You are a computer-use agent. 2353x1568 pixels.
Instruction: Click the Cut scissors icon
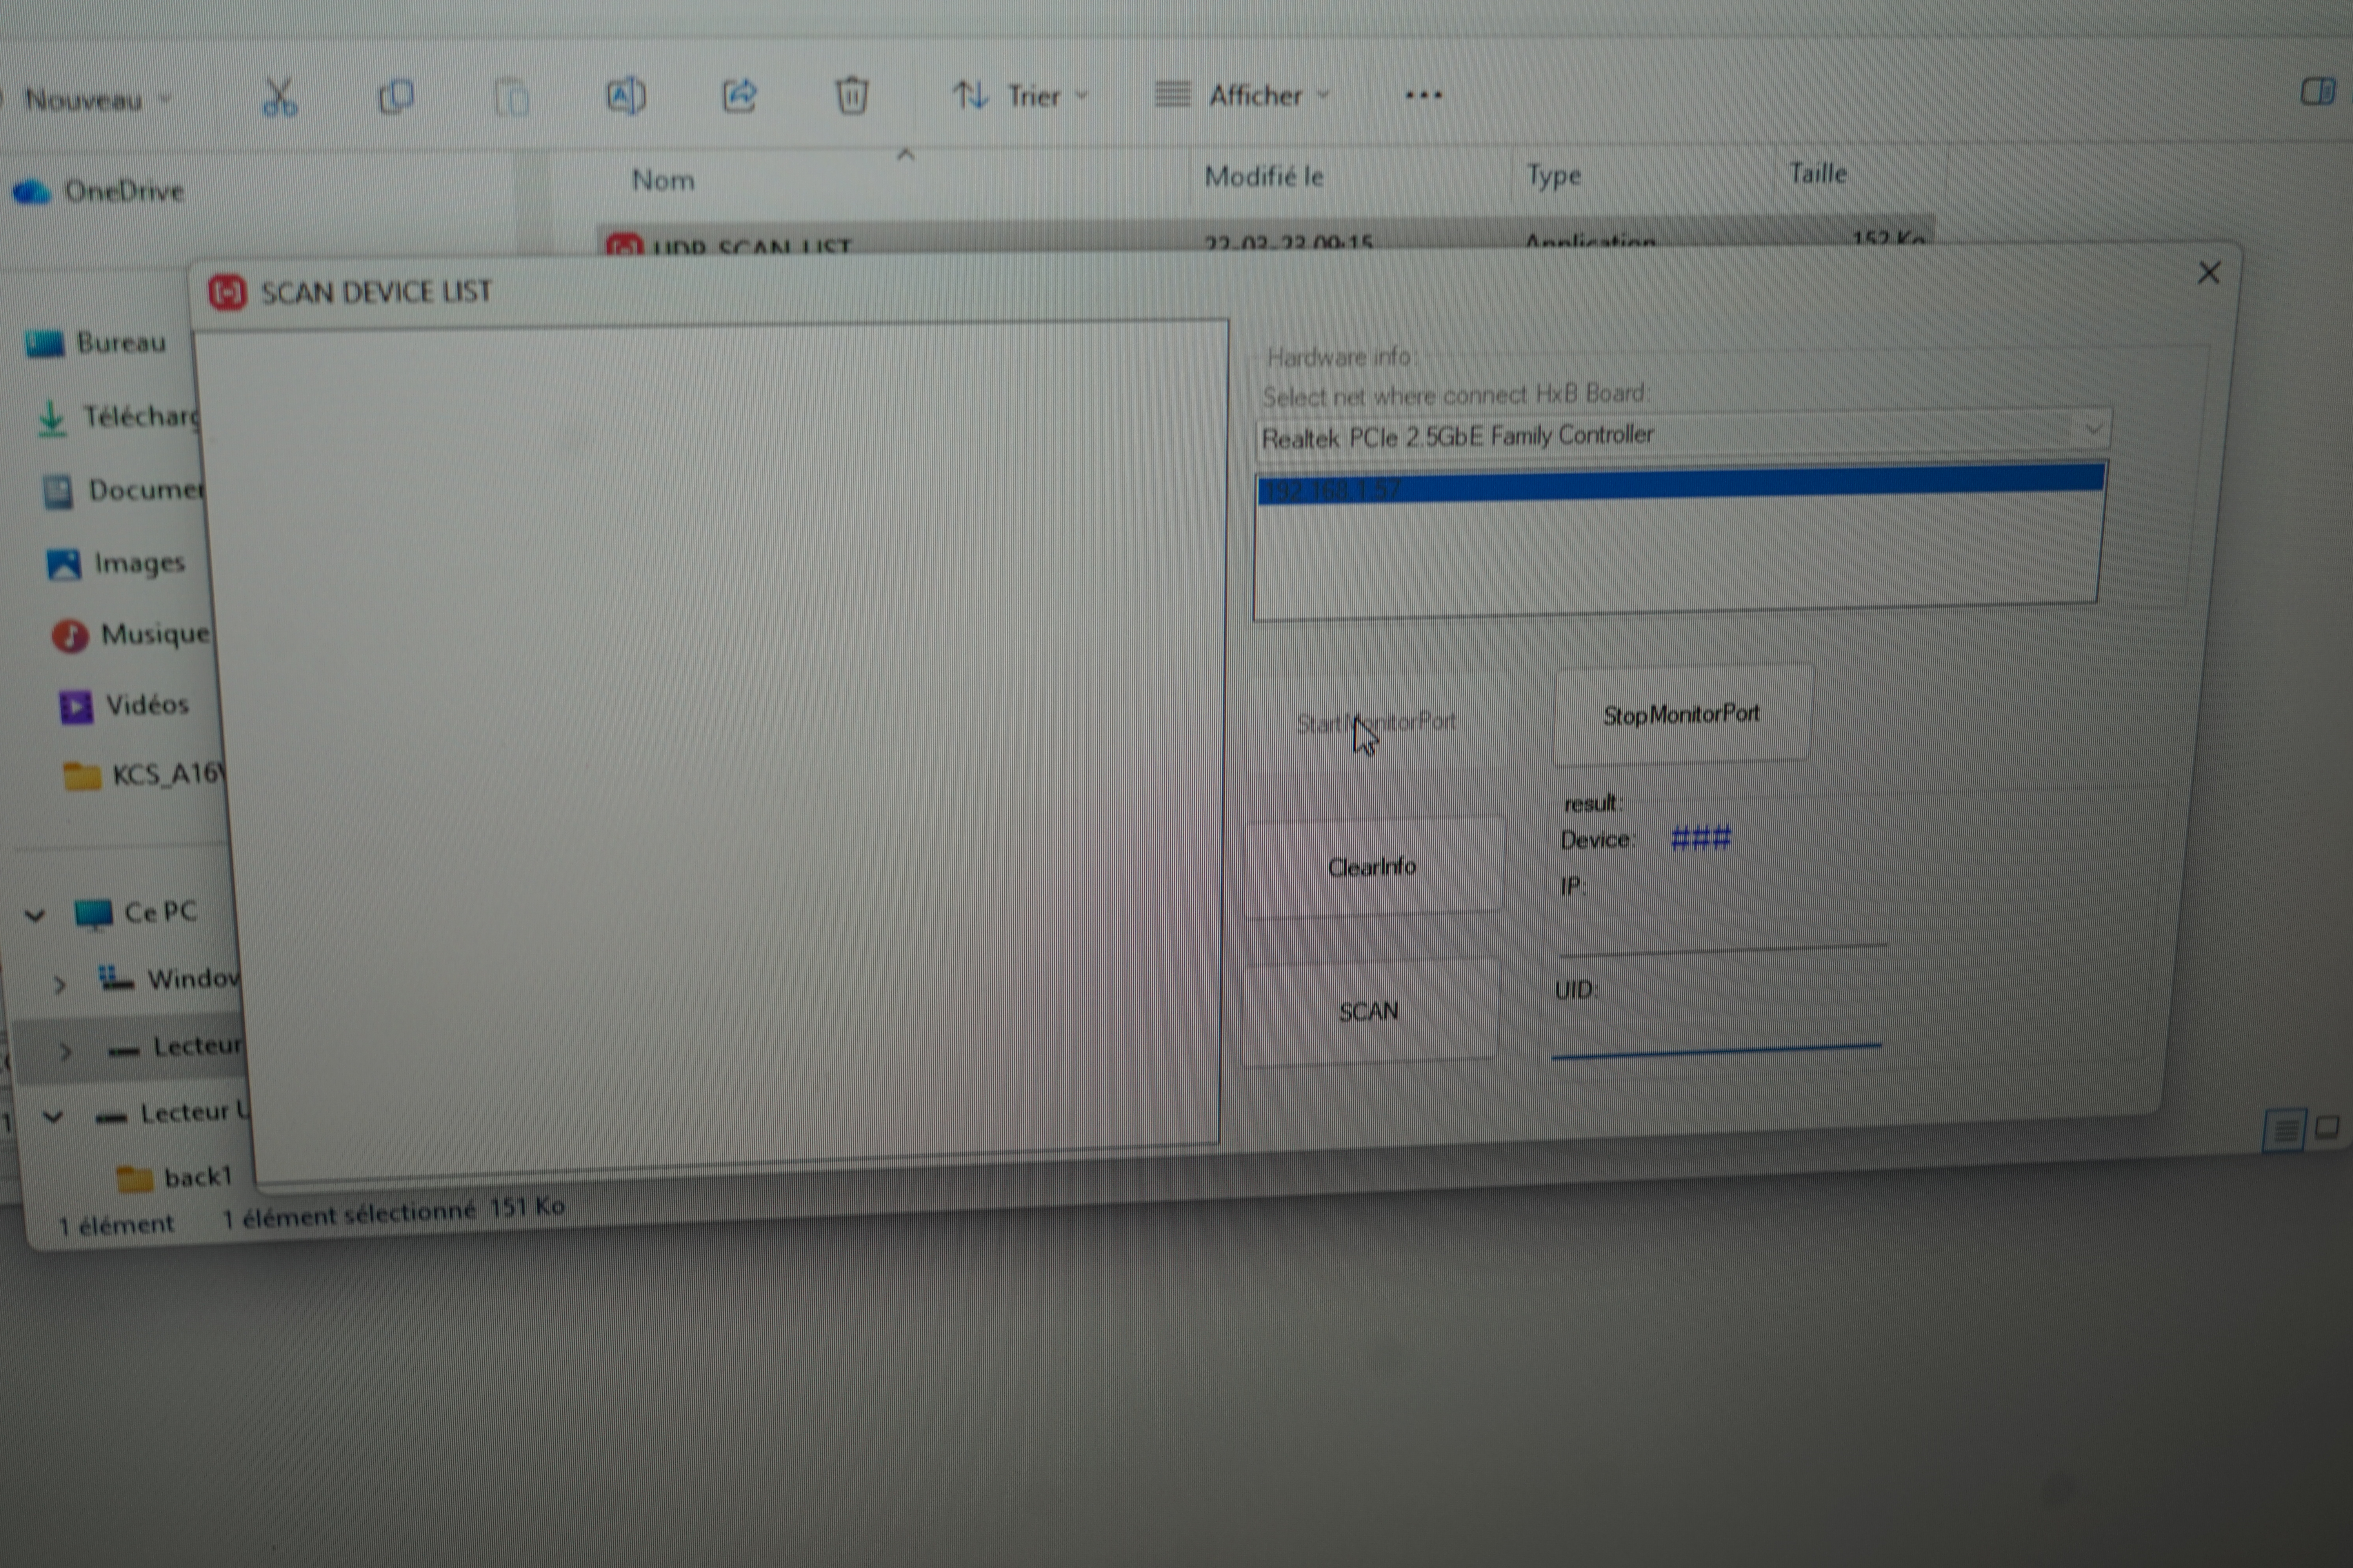279,97
